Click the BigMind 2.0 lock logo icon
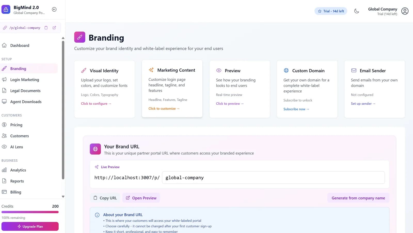The width and height of the screenshot is (413, 233). tap(6, 9)
